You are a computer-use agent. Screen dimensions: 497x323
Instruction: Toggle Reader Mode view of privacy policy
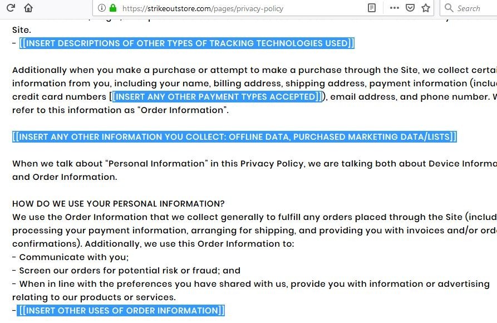371,8
